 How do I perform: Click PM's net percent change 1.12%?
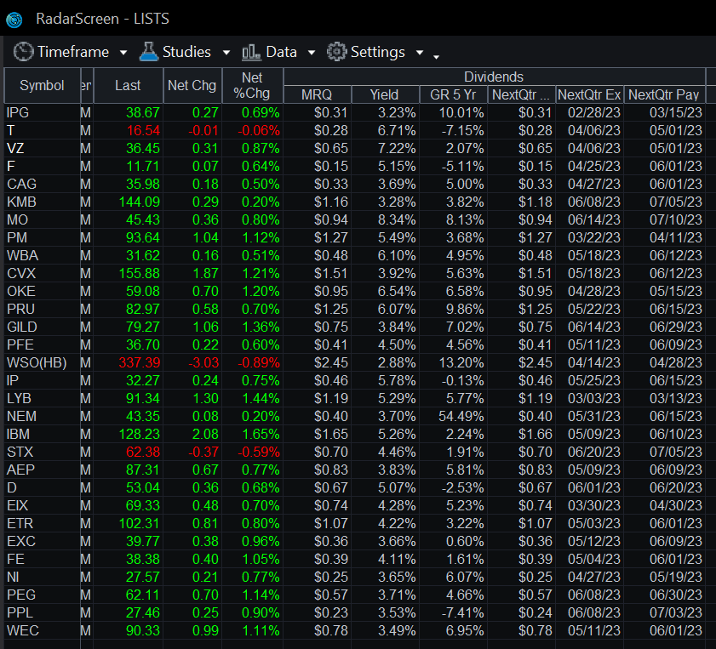(x=261, y=237)
